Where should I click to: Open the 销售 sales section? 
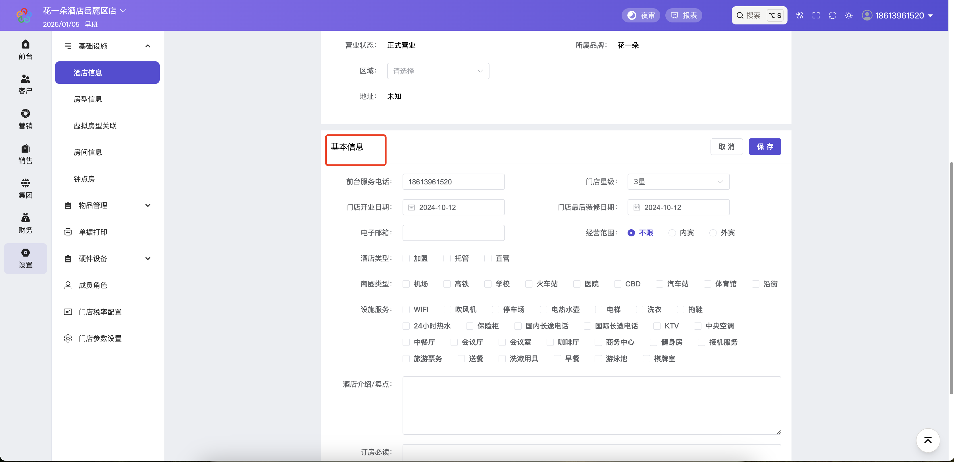[25, 154]
